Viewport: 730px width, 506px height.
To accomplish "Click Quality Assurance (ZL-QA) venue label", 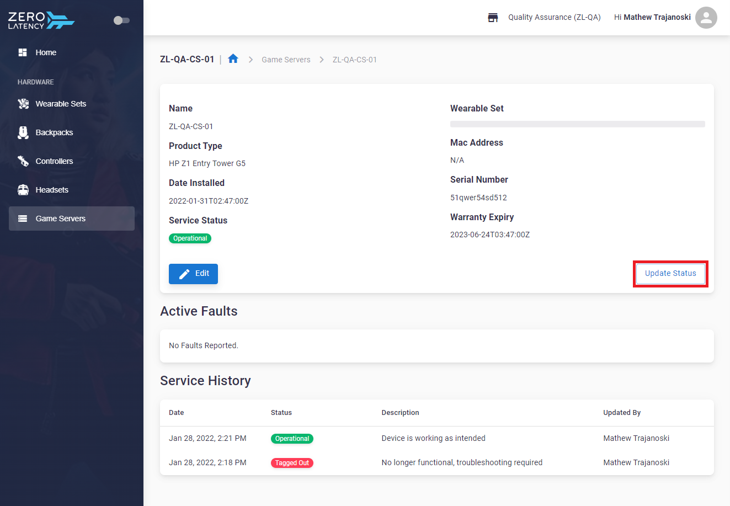I will tap(555, 17).
